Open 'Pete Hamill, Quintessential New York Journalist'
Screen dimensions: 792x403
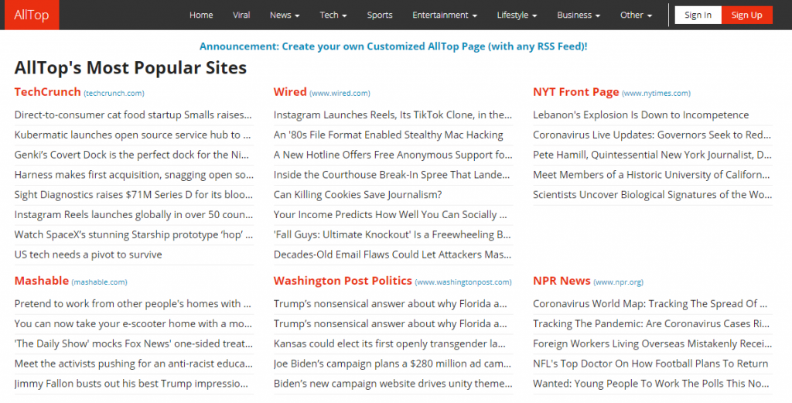tap(652, 155)
